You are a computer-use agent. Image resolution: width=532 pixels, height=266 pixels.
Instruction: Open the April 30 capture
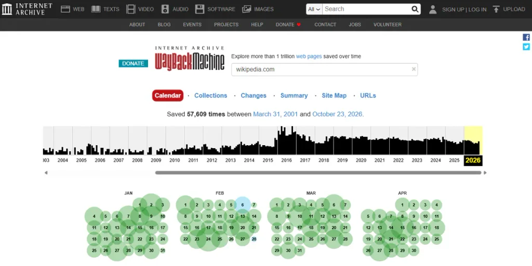tap(414, 251)
